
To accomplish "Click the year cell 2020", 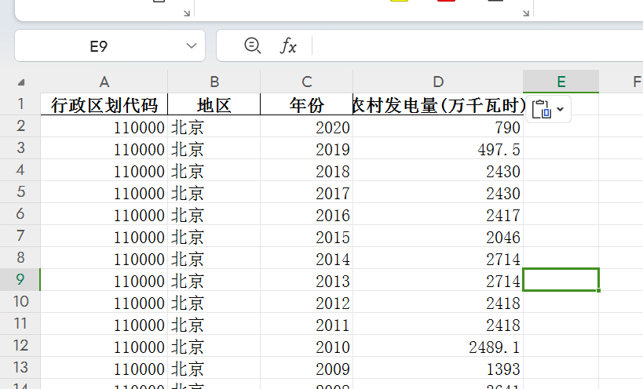I will tap(307, 126).
